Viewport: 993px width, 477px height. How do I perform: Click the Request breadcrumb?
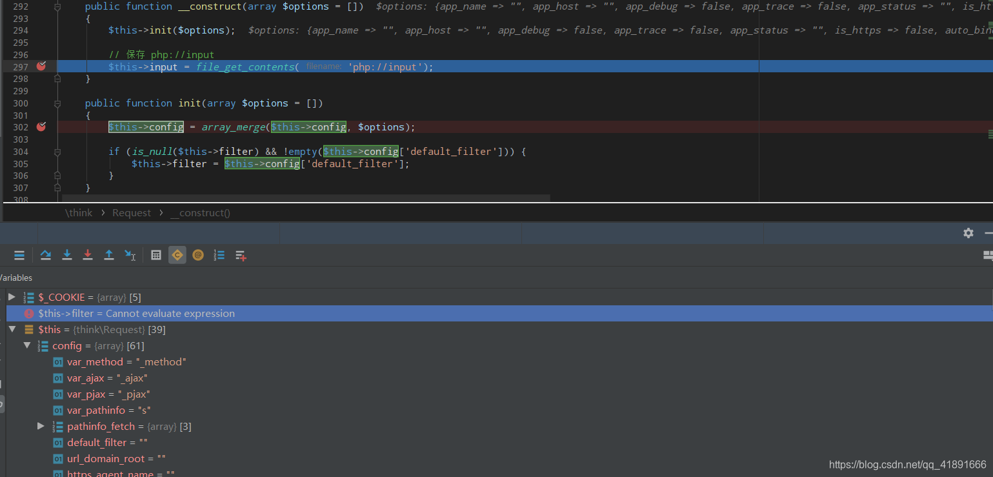pos(132,212)
